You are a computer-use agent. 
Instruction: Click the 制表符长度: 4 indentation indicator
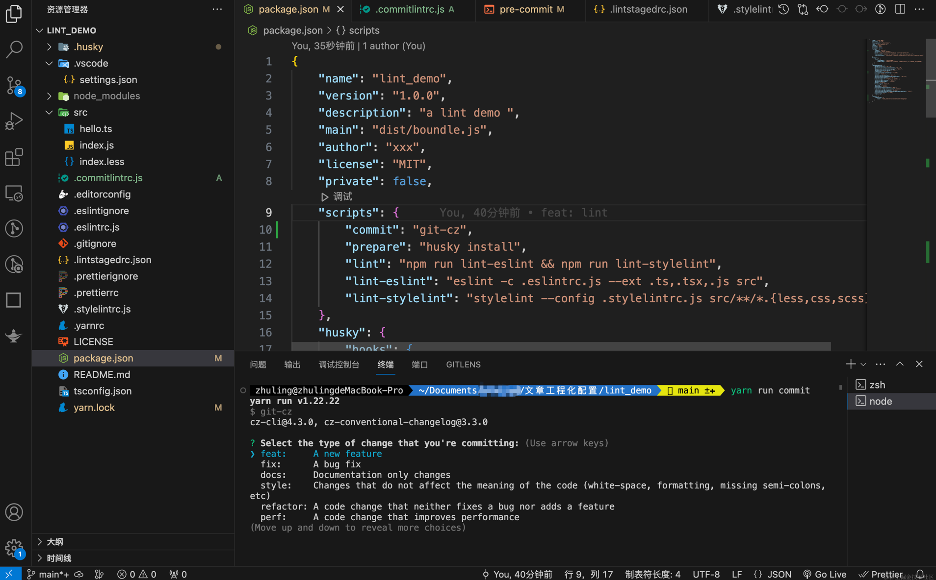pyautogui.click(x=652, y=574)
